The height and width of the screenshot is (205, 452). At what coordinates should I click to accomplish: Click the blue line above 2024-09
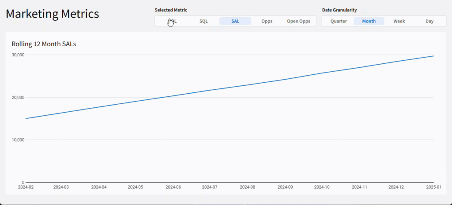point(285,79)
